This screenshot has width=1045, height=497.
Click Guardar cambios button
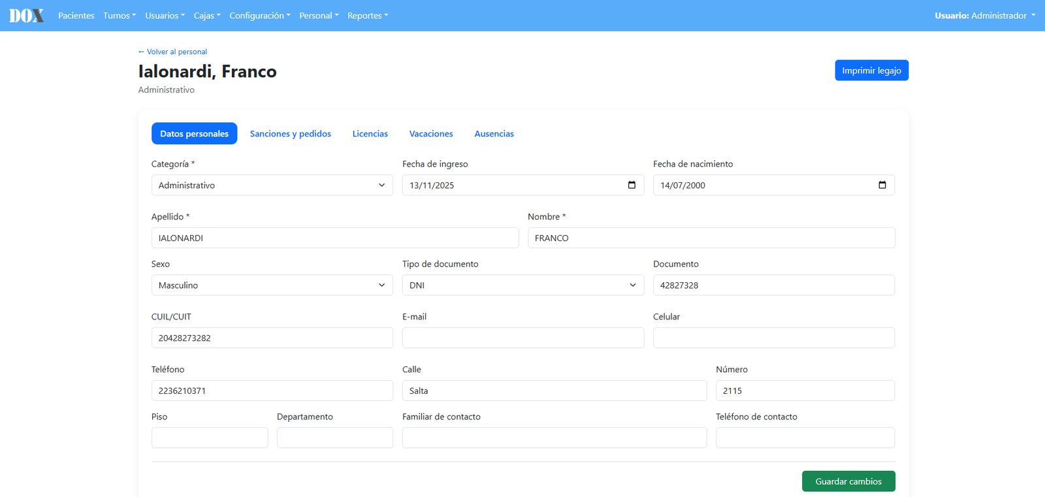coord(848,481)
